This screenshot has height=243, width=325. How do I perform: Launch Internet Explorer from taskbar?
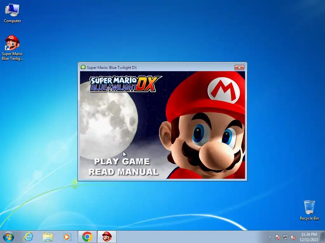click(28, 237)
